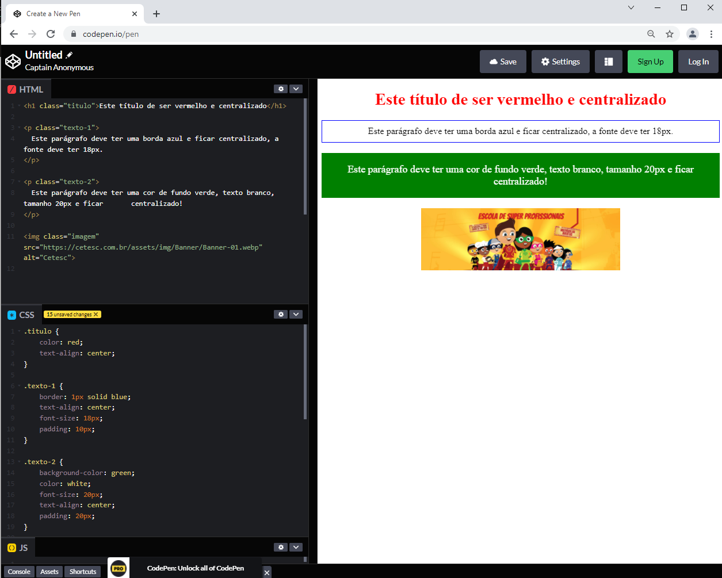Open the Assets panel

point(49,572)
